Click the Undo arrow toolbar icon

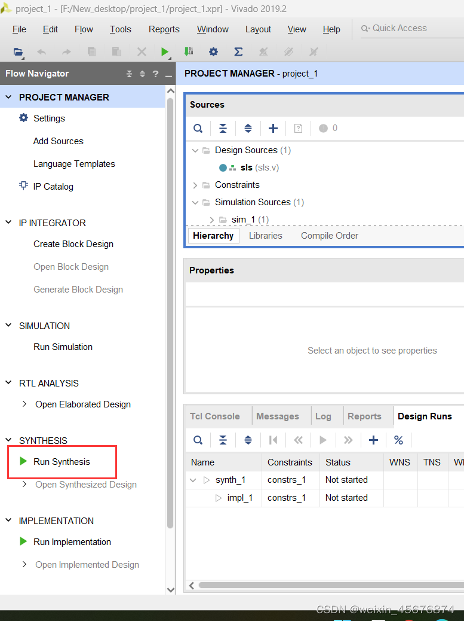[41, 52]
